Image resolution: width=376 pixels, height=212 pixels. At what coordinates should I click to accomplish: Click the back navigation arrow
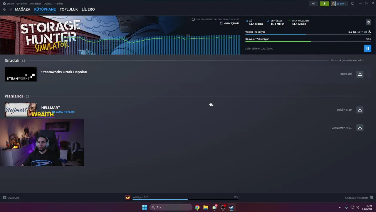tap(4, 9)
